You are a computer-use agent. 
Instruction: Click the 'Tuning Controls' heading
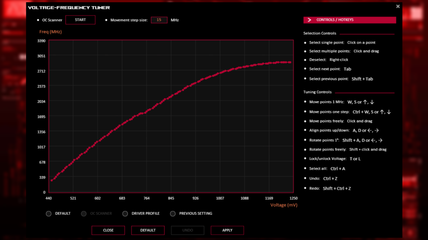317,92
